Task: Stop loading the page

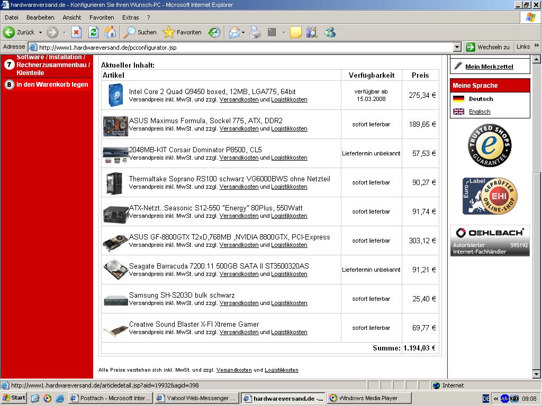Action: pyautogui.click(x=76, y=32)
